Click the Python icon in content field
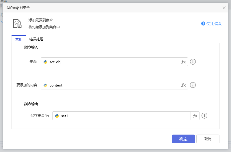231x152 pixels. [45, 85]
